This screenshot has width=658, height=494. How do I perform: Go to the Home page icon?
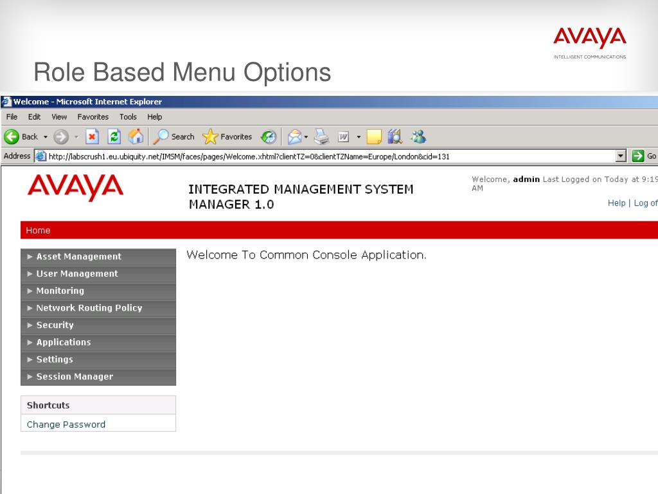pos(136,136)
